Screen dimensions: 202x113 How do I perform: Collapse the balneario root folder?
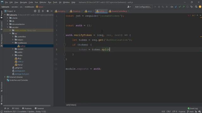click(5, 15)
